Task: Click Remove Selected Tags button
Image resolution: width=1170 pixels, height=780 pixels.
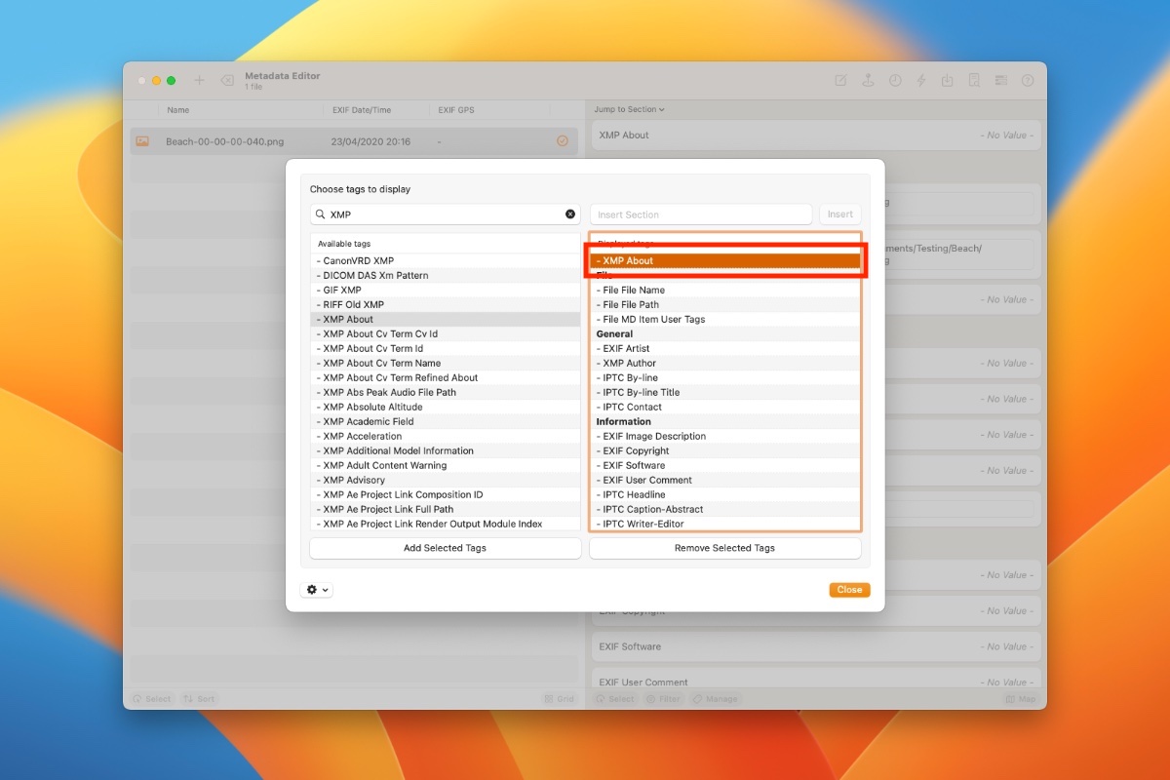Action: point(724,548)
